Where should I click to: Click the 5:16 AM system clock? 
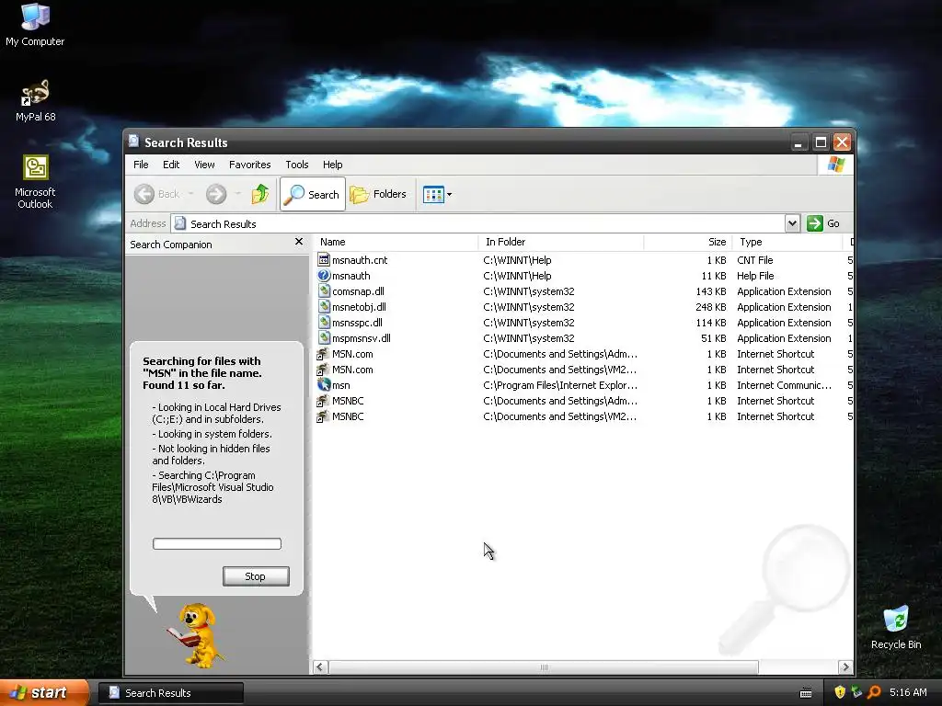[x=908, y=692]
